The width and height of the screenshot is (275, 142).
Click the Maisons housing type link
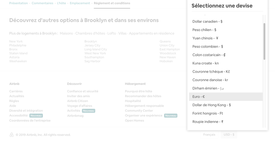pos(66,33)
